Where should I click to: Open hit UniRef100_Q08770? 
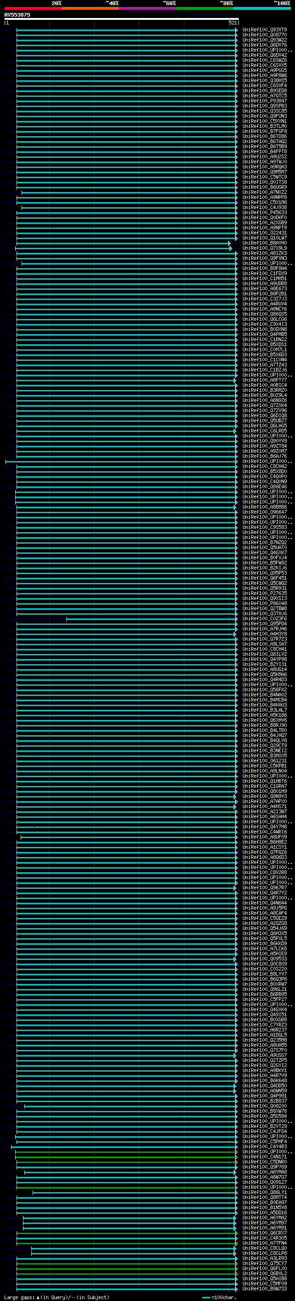[265, 35]
